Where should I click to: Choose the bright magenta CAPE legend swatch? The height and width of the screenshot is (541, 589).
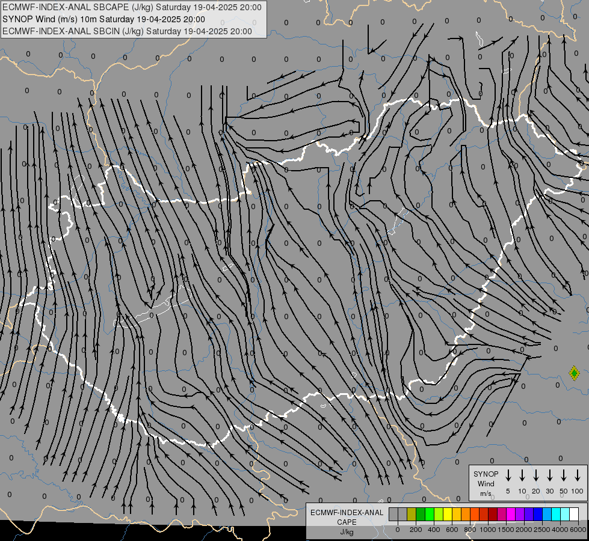(x=511, y=514)
